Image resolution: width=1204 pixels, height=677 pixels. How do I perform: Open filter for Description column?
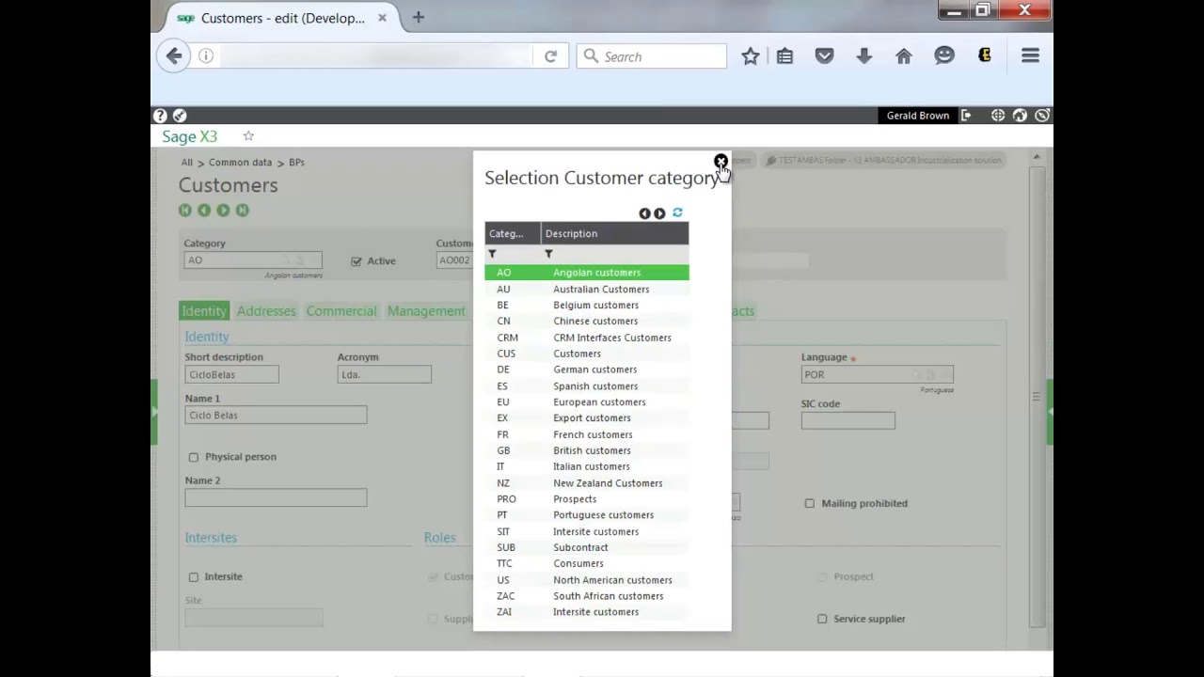click(x=548, y=254)
